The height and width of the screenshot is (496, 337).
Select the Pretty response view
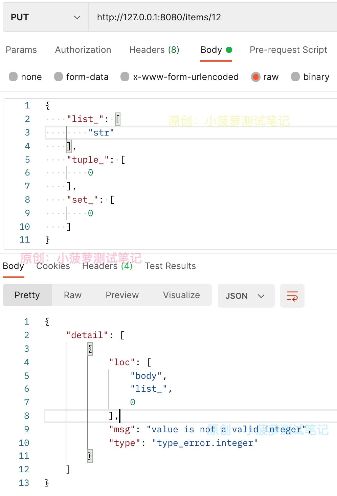click(x=27, y=295)
